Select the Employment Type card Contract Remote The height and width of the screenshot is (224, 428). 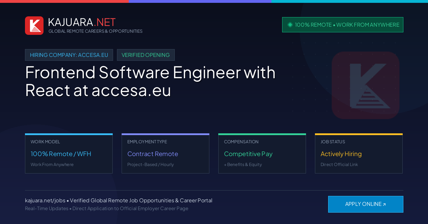click(165, 154)
